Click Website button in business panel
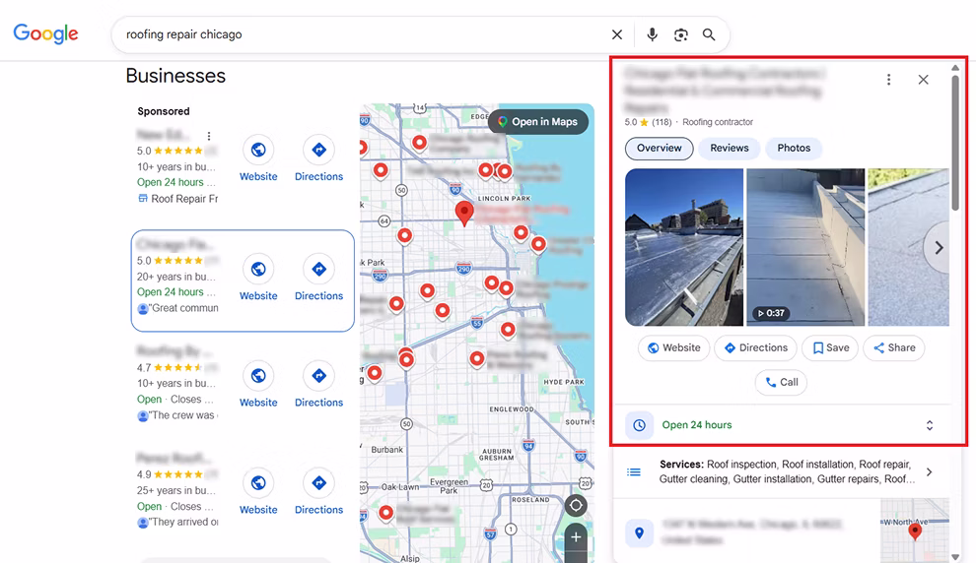Screen dimensions: 976x563 [673, 348]
